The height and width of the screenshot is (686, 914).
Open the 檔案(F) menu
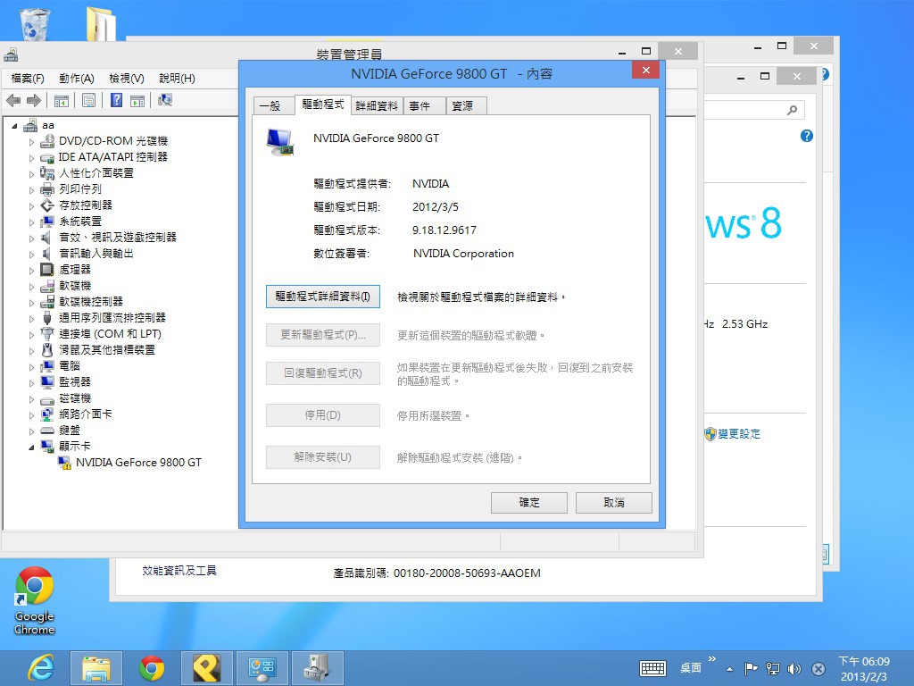pos(28,79)
